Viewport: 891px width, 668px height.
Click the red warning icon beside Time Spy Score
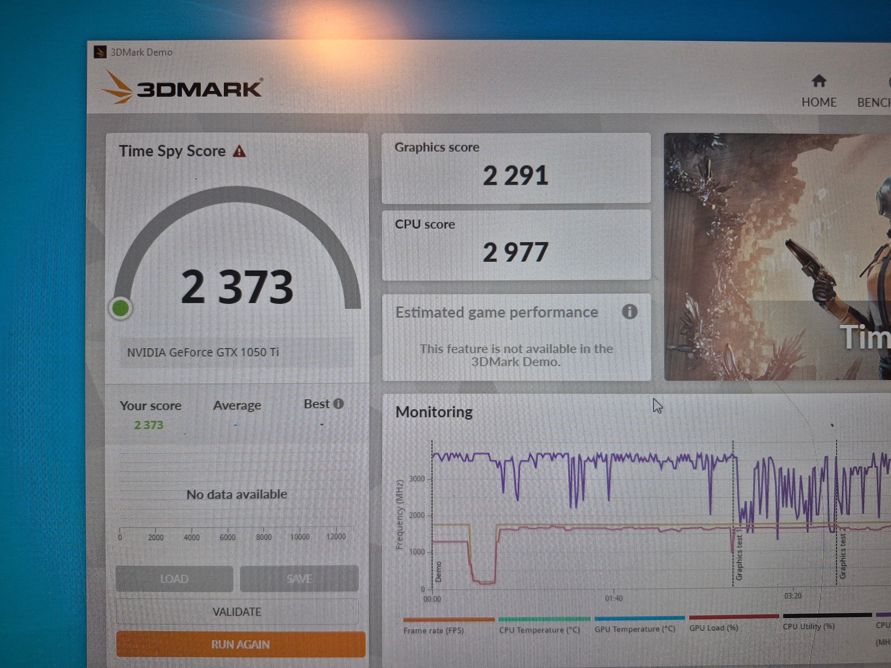click(x=239, y=151)
